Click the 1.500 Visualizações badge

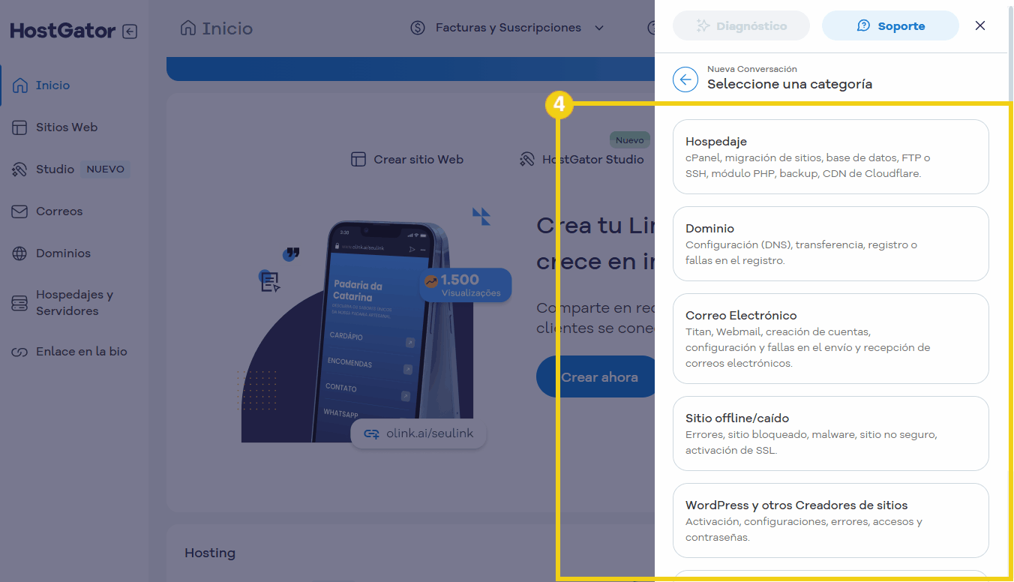click(x=466, y=285)
